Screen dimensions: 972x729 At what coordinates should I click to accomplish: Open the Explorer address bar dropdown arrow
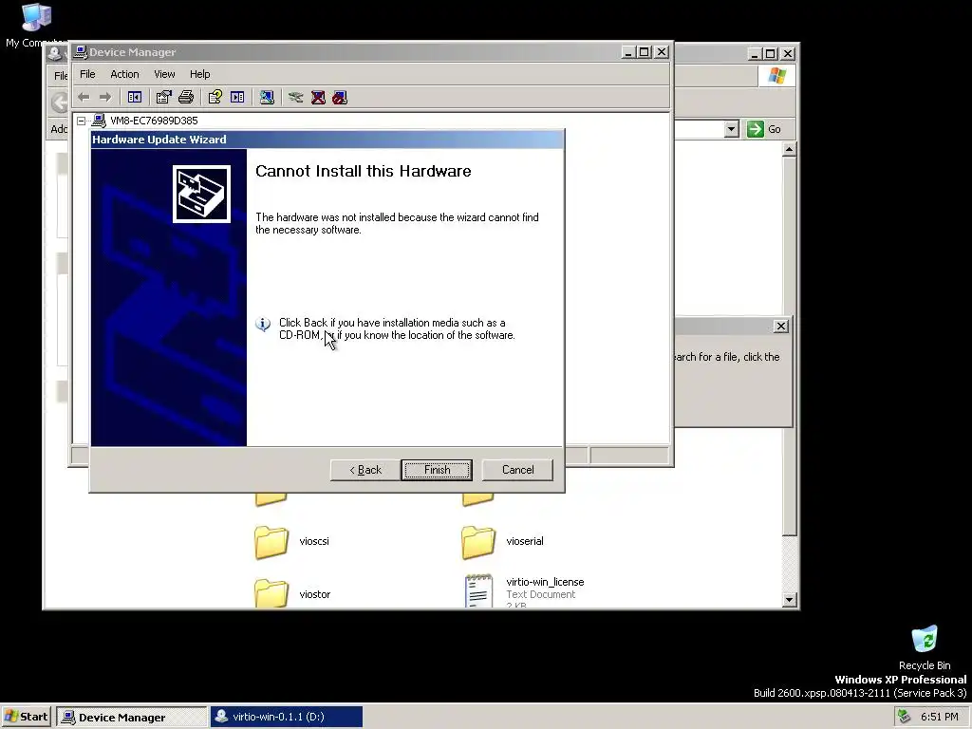(732, 129)
